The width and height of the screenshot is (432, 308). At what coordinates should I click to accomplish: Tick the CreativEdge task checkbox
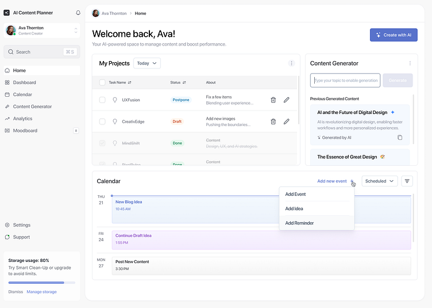pos(102,121)
